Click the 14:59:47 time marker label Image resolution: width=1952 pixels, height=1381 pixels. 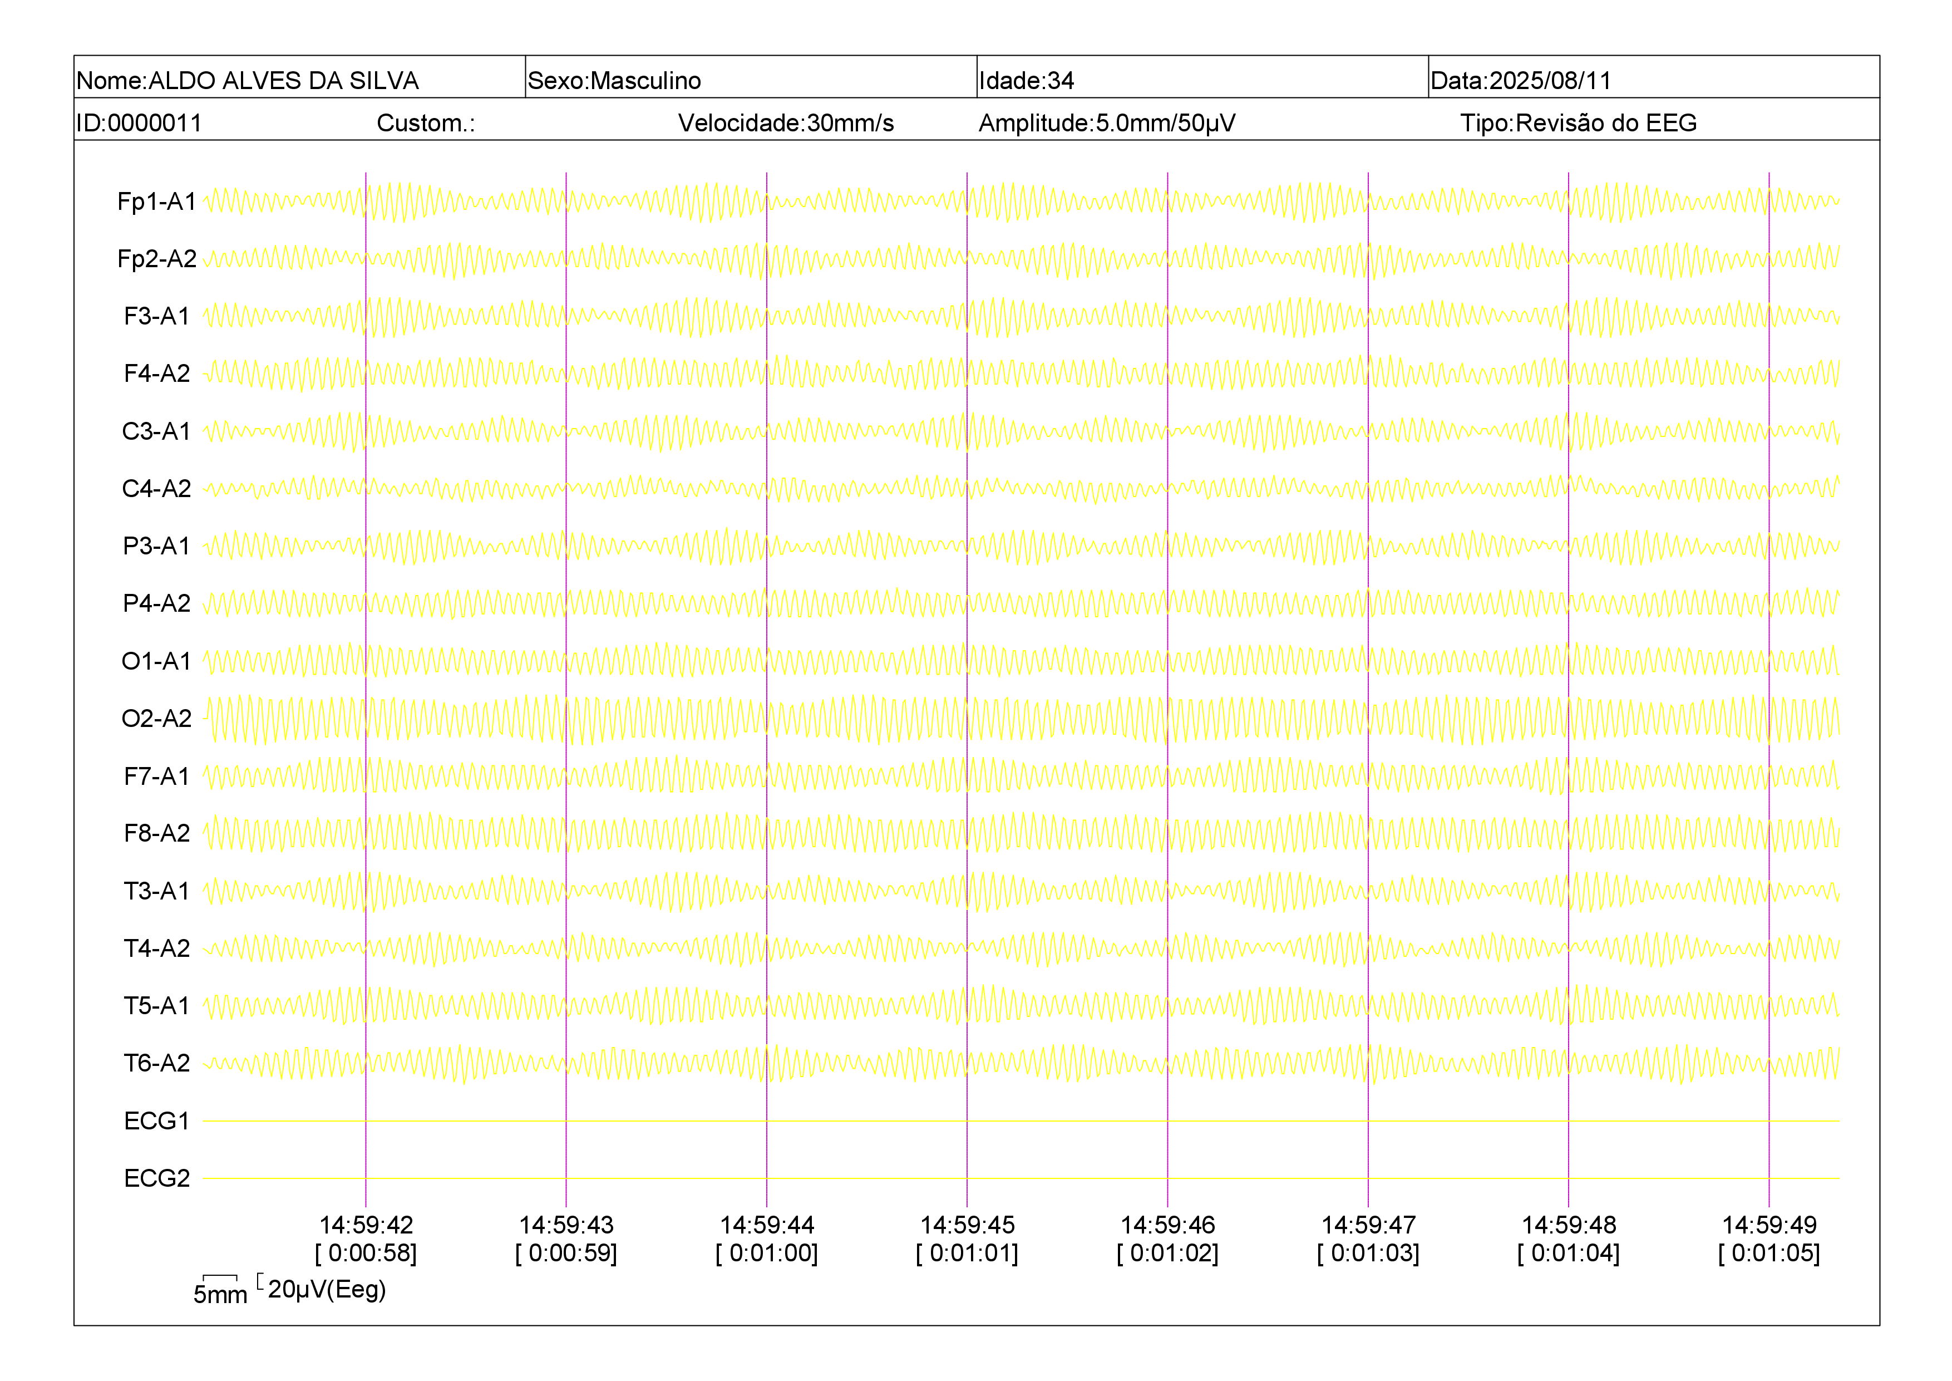[x=1369, y=1225]
